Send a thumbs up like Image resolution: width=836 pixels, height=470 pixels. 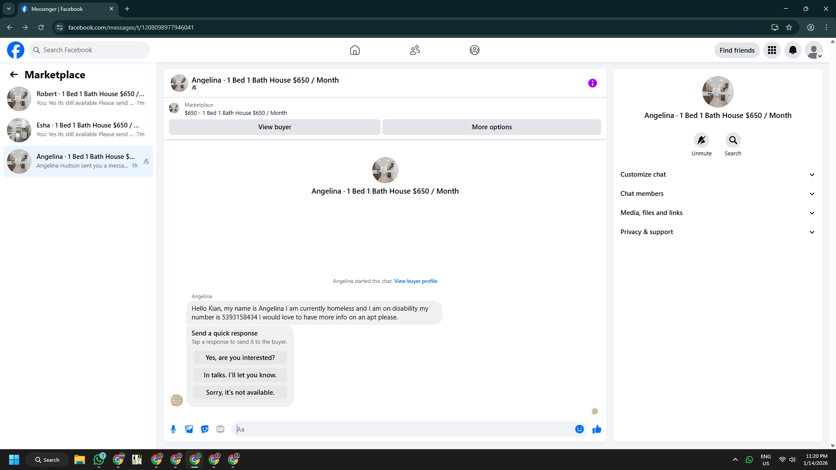point(597,429)
